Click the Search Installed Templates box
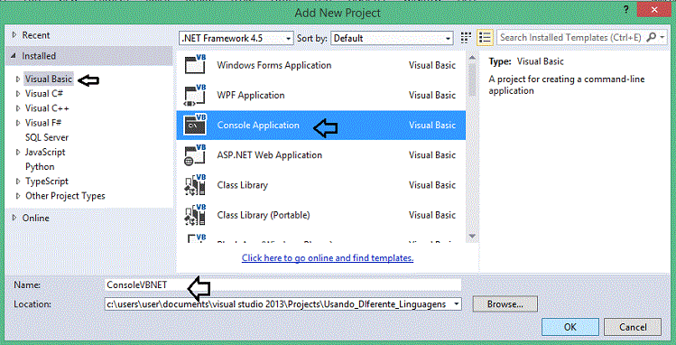Image resolution: width=676 pixels, height=345 pixels. click(570, 38)
